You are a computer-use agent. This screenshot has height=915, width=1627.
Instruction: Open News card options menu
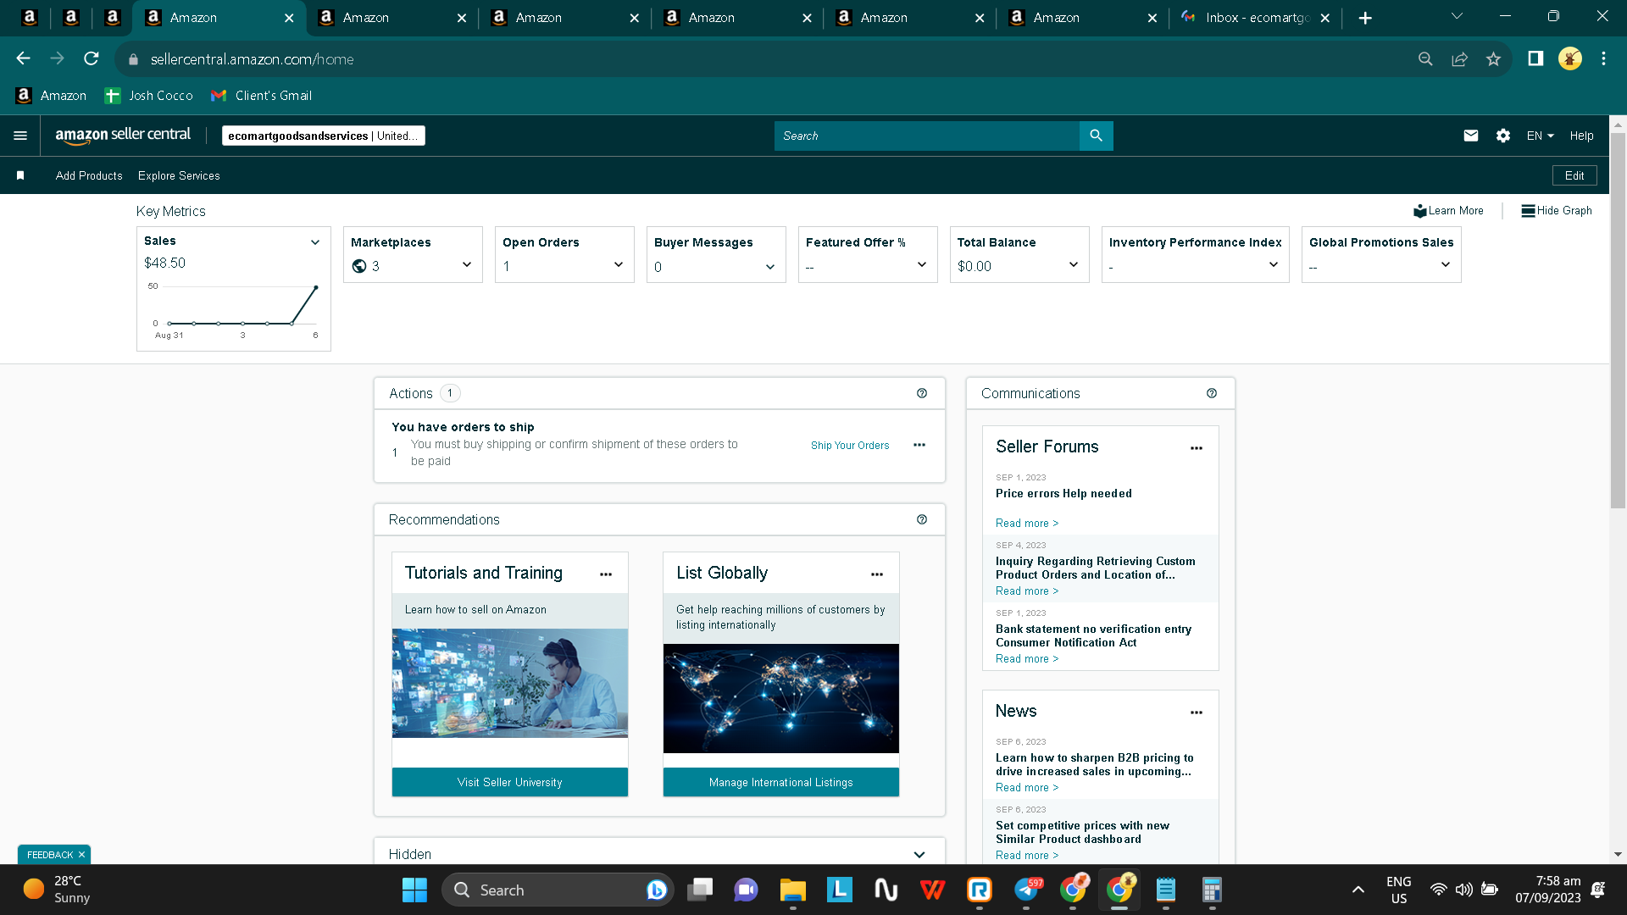(x=1197, y=713)
